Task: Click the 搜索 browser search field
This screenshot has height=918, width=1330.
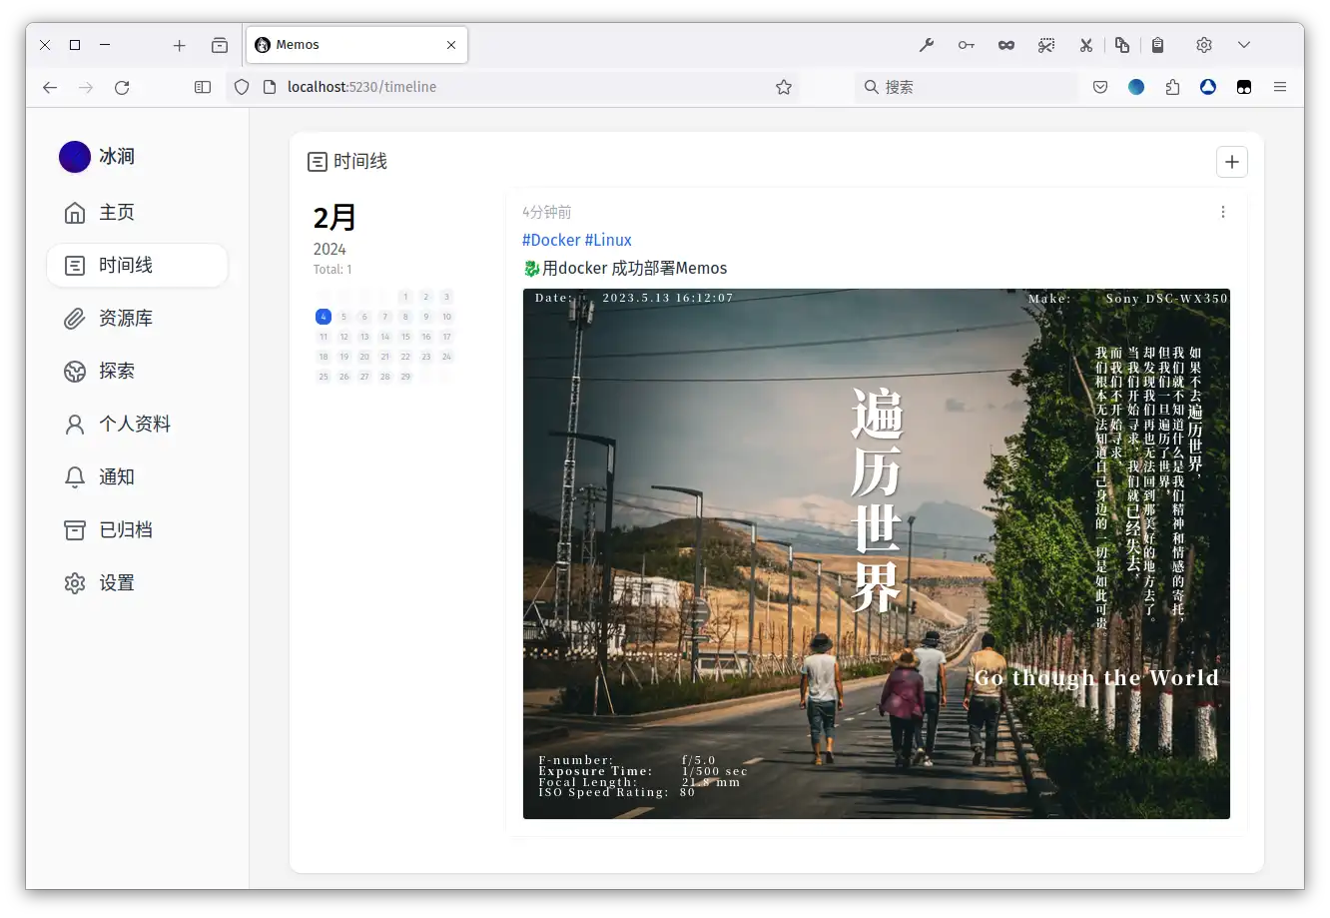Action: [964, 87]
